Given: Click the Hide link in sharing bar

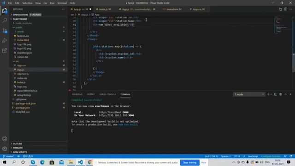Looking at the screenshot, I should pos(204,162).
